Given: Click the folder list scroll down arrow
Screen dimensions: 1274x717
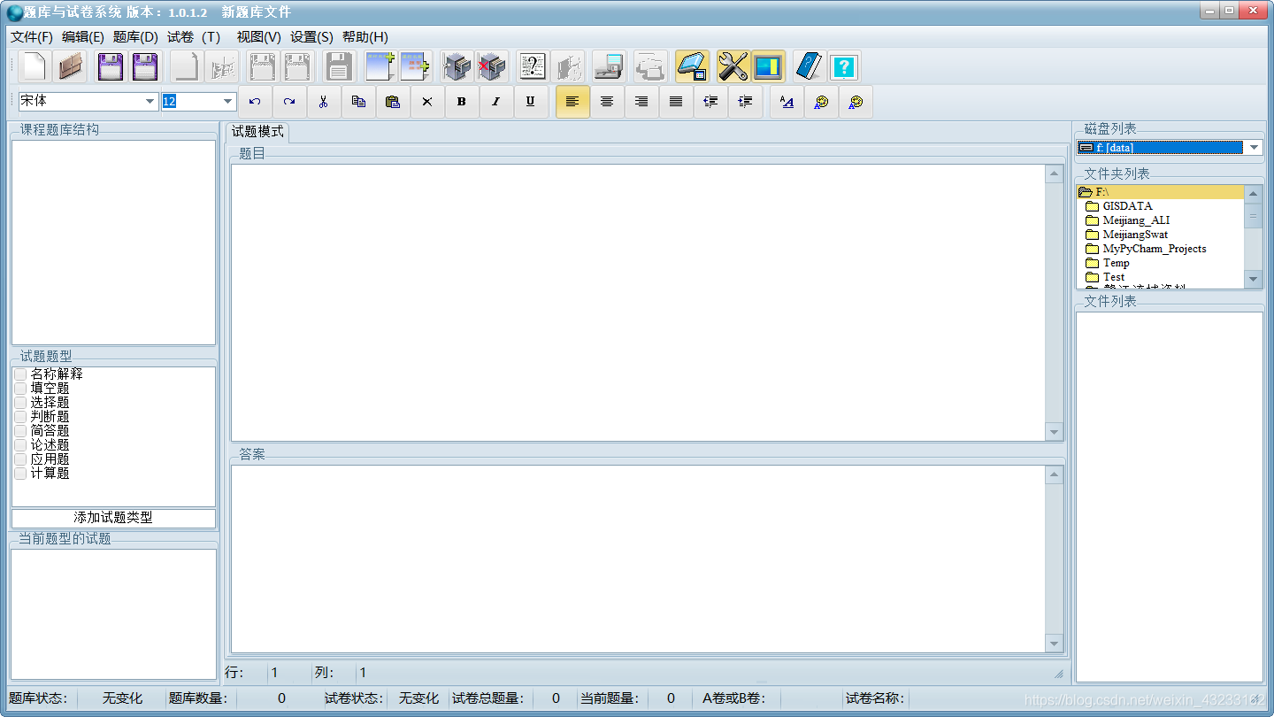Looking at the screenshot, I should click(1253, 280).
